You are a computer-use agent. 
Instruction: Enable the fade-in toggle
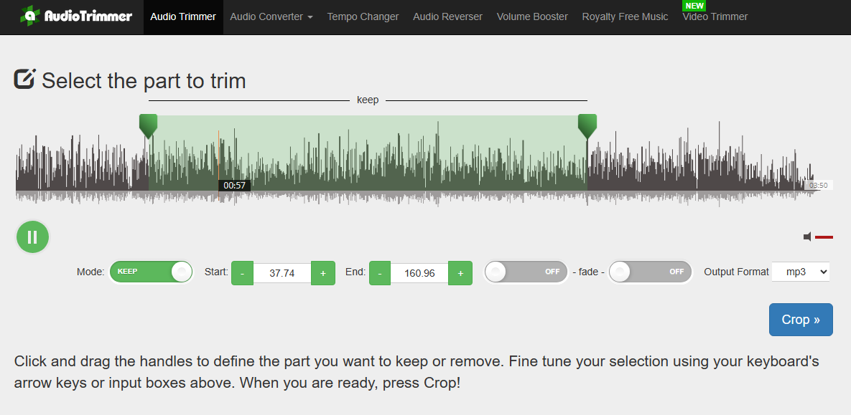coord(526,272)
